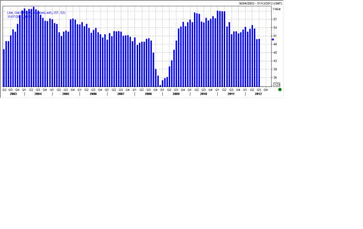Click the blue diamond last-value marker
The height and width of the screenshot is (229, 363).
273,40
